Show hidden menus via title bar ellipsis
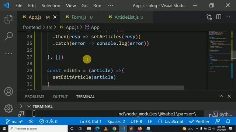Screen dimensions: 236x132 tap(111, 5)
